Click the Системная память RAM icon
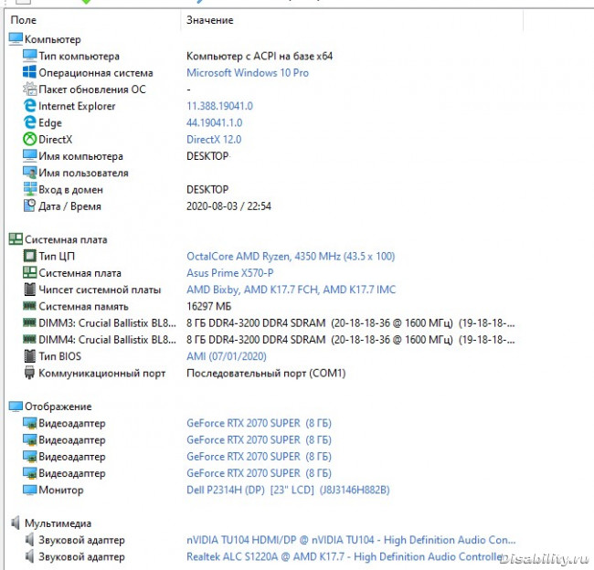This screenshot has height=570, width=594. click(29, 306)
